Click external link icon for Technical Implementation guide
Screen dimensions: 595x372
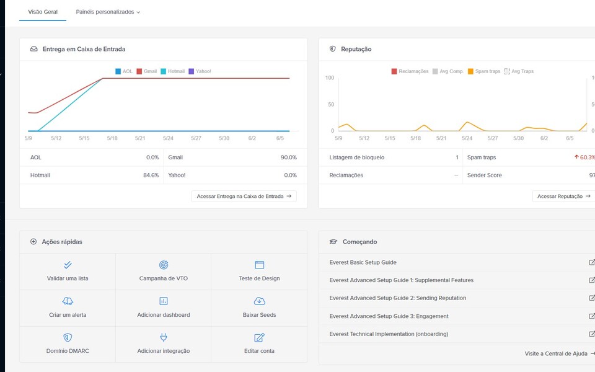[x=591, y=334]
